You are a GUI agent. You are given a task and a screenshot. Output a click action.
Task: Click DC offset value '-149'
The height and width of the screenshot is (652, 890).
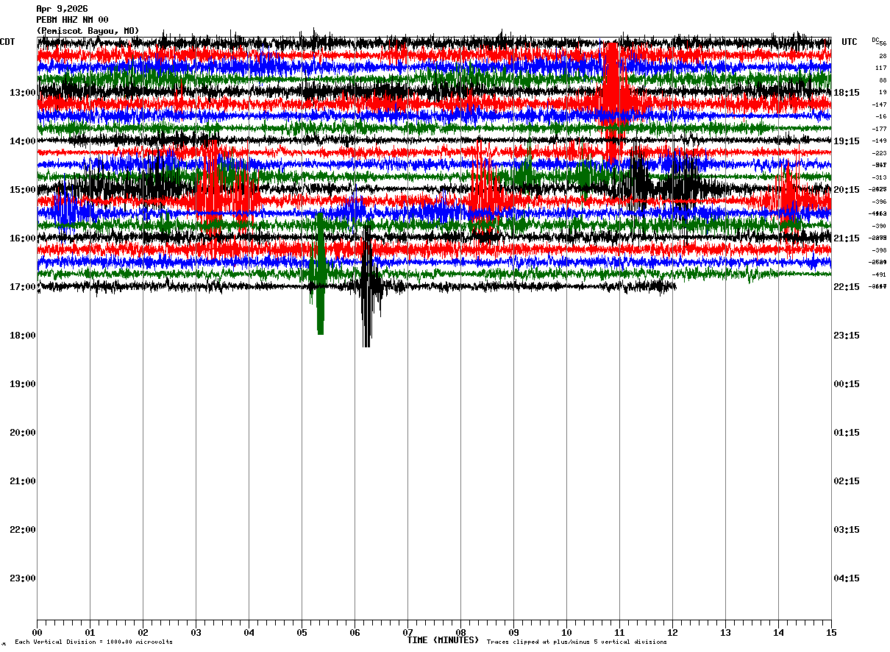(880, 141)
